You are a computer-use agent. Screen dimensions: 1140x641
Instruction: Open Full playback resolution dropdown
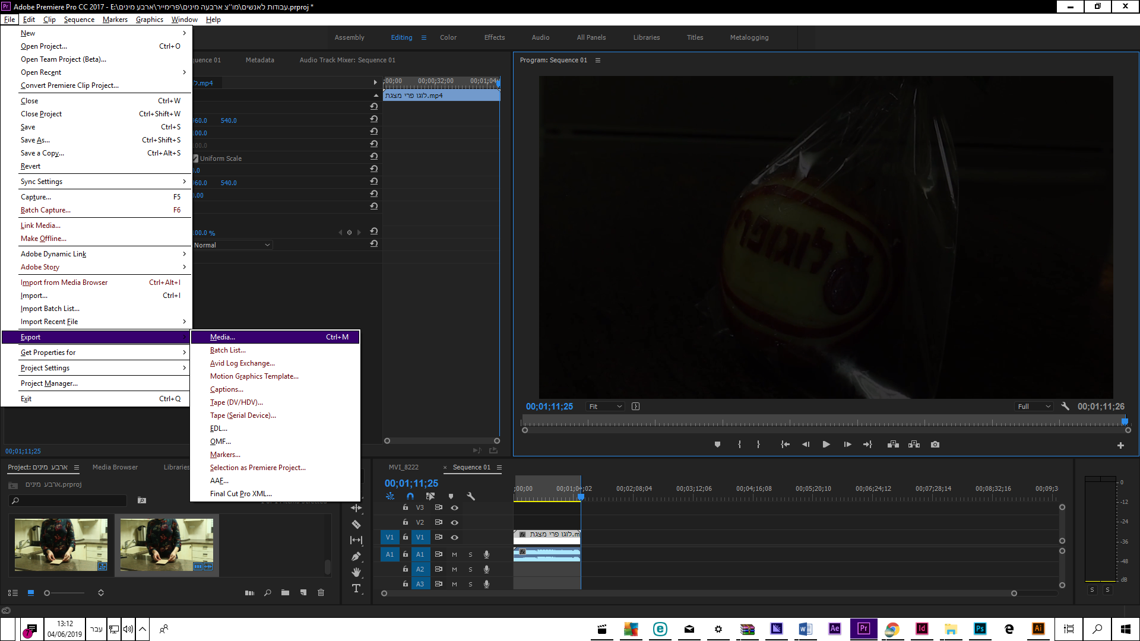point(1034,407)
